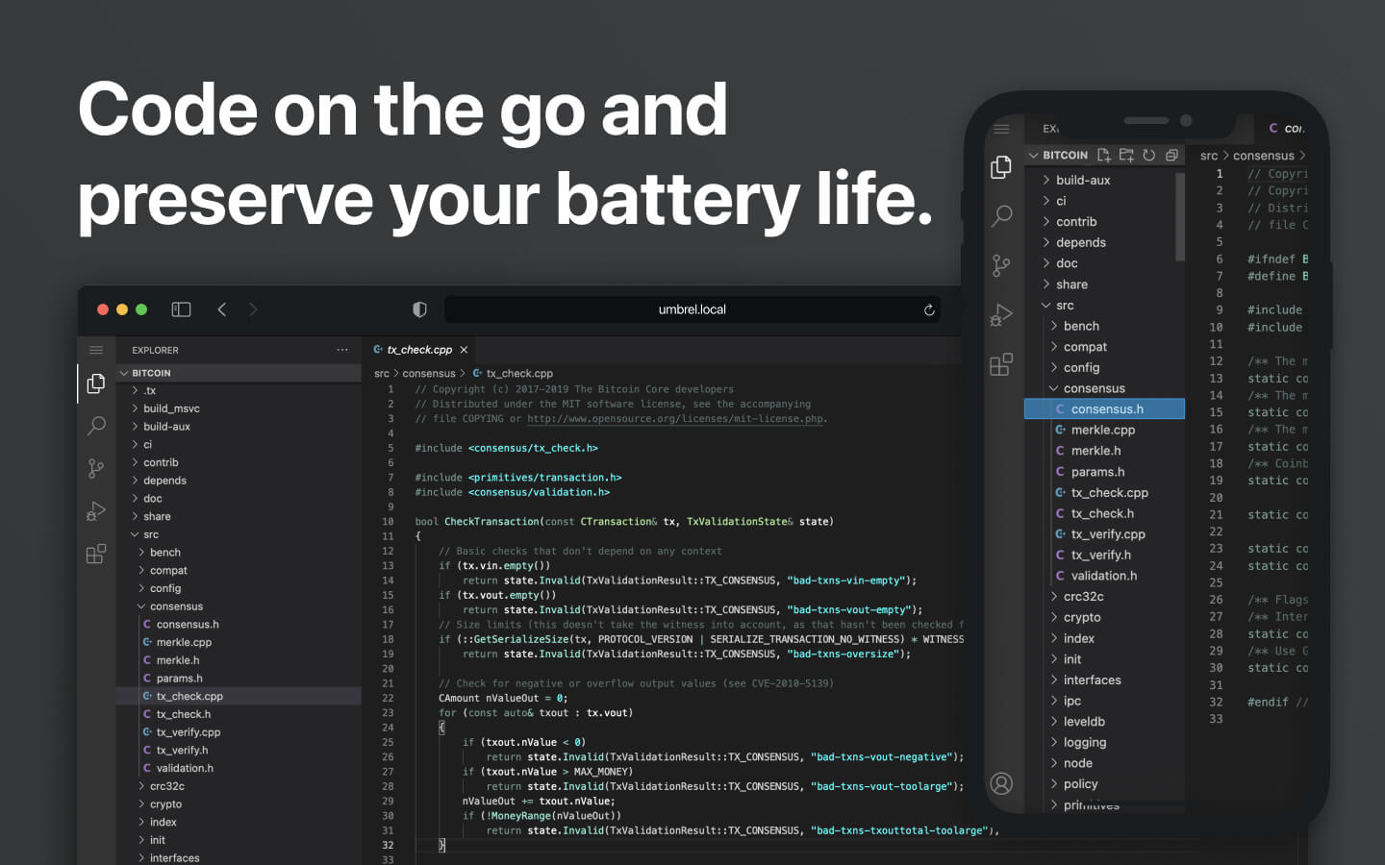Select validation.h in the phone's file tree
This screenshot has width=1385, height=865.
pyautogui.click(x=1103, y=575)
